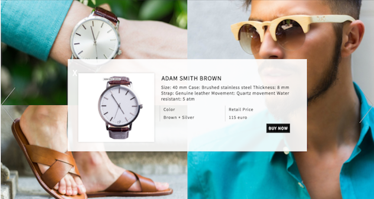The height and width of the screenshot is (199, 374).
Task: Click the wooden sunglasses left lens
Action: [x=249, y=39]
